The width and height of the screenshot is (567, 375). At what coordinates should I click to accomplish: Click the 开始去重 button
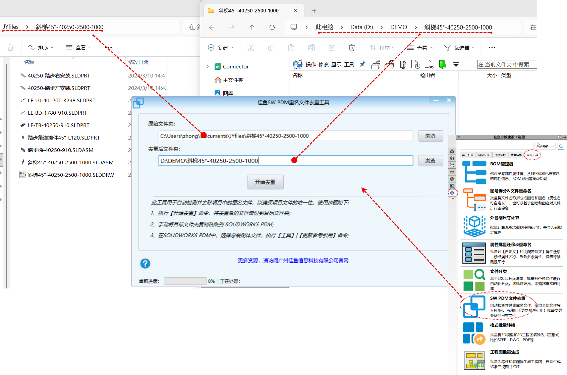click(x=265, y=182)
